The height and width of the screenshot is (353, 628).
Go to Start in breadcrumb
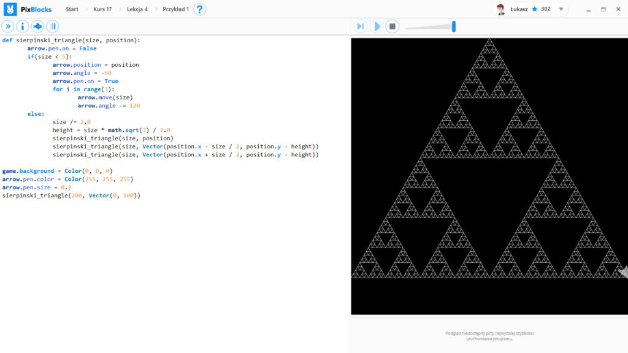72,9
